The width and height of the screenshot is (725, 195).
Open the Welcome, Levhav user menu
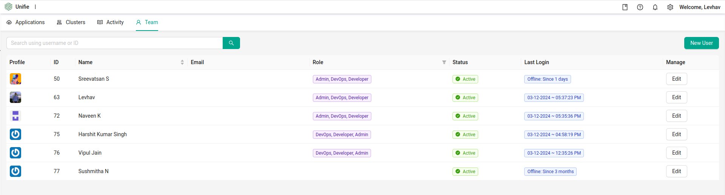coord(700,7)
